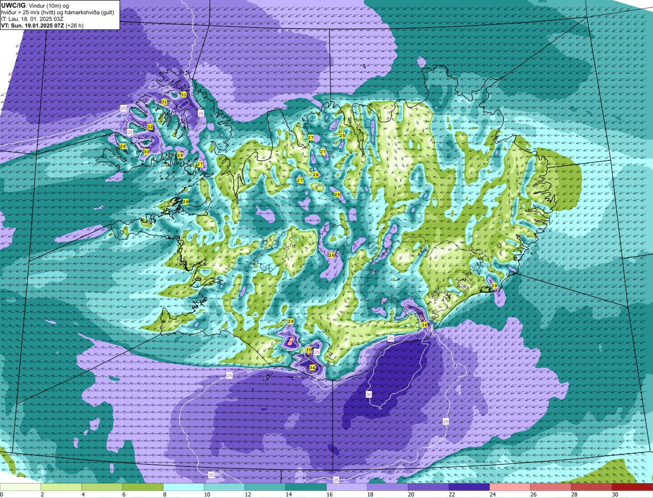
Task: Click the 14–16 m/s dark teal swatch
Action: click(306, 487)
